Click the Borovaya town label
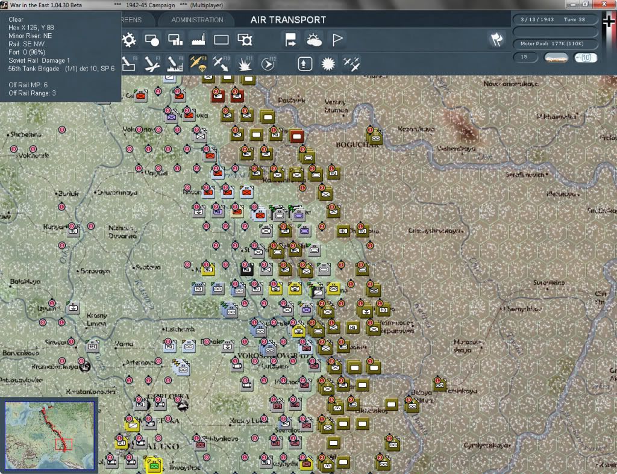 95,271
